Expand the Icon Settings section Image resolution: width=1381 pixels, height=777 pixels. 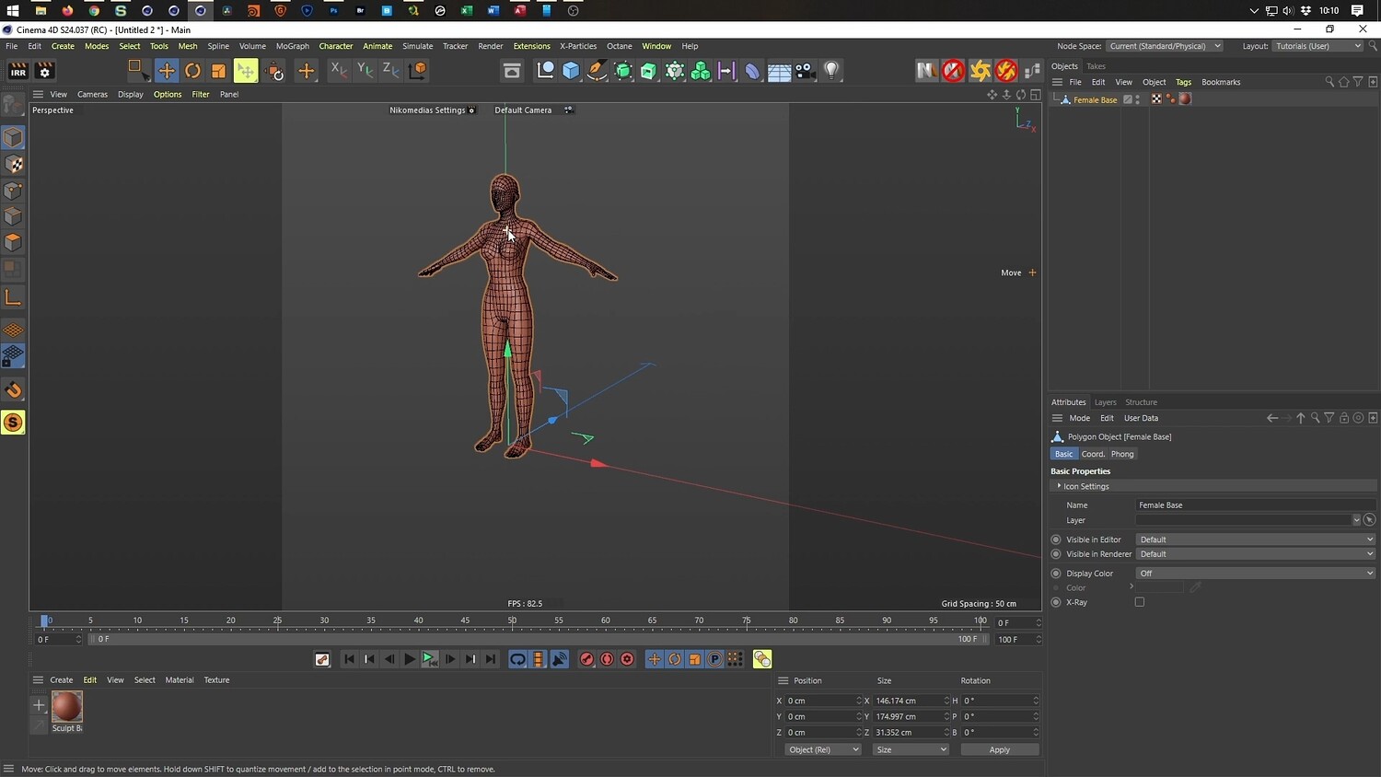[x=1060, y=486]
